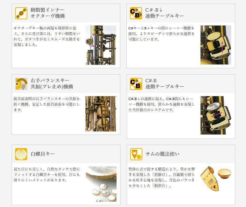Open the mother-of-pearl buttons photo
Image resolution: width=246 pixels, height=207 pixels.
click(101, 184)
